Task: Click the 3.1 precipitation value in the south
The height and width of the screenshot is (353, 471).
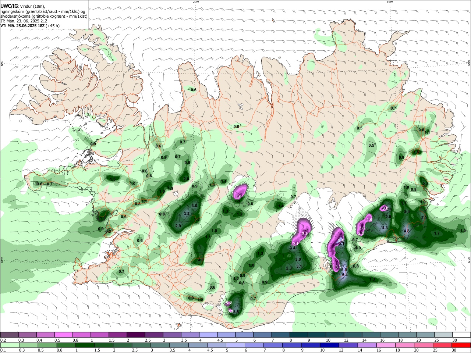Action: coord(299,266)
